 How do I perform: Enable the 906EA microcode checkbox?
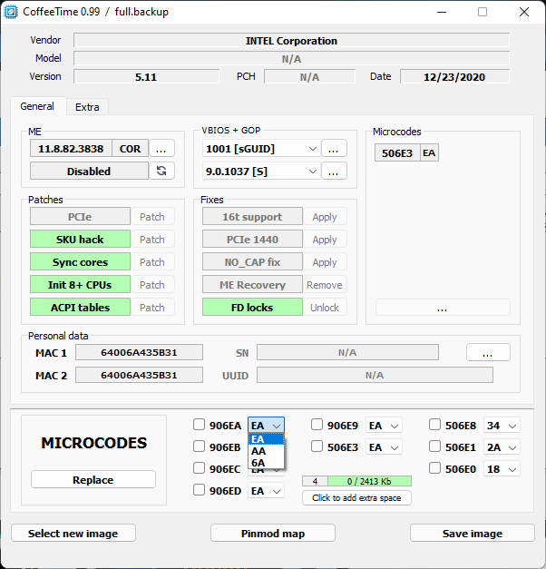coord(199,425)
